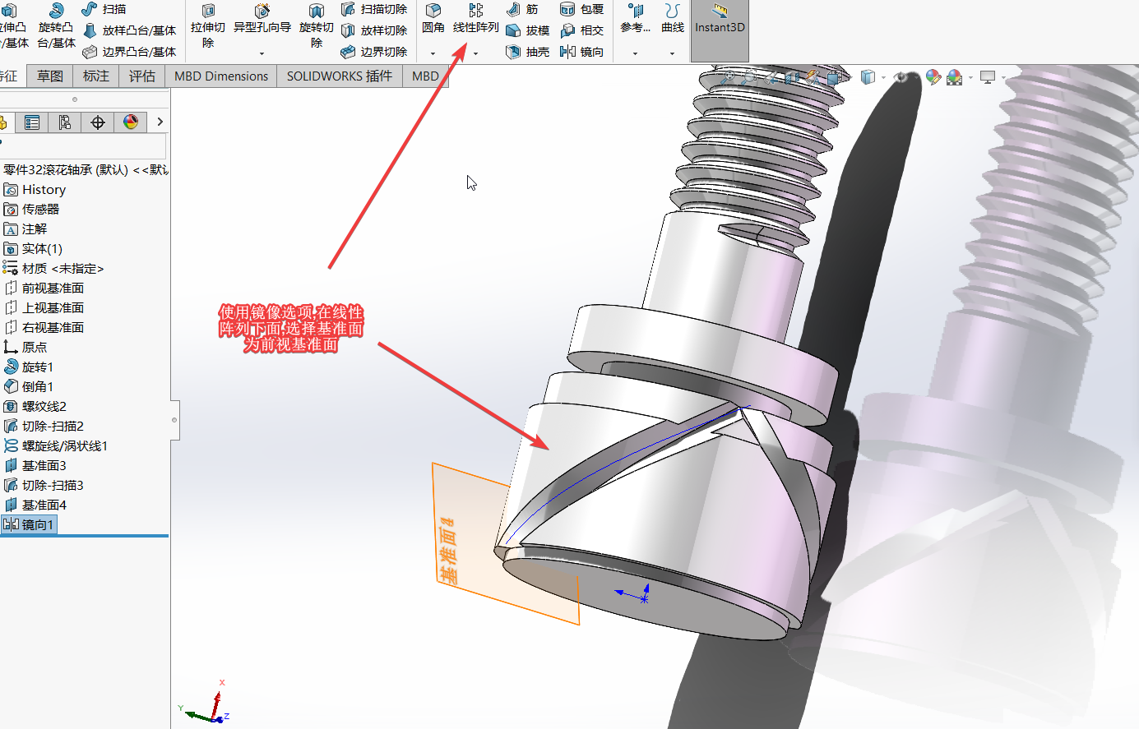Click Section View icon in view toolbar
Viewport: 1139px width, 729px height.
click(x=792, y=77)
